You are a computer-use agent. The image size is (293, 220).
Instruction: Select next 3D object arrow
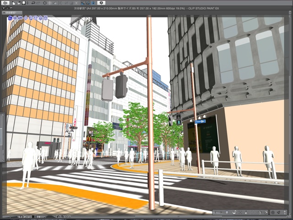(221, 212)
